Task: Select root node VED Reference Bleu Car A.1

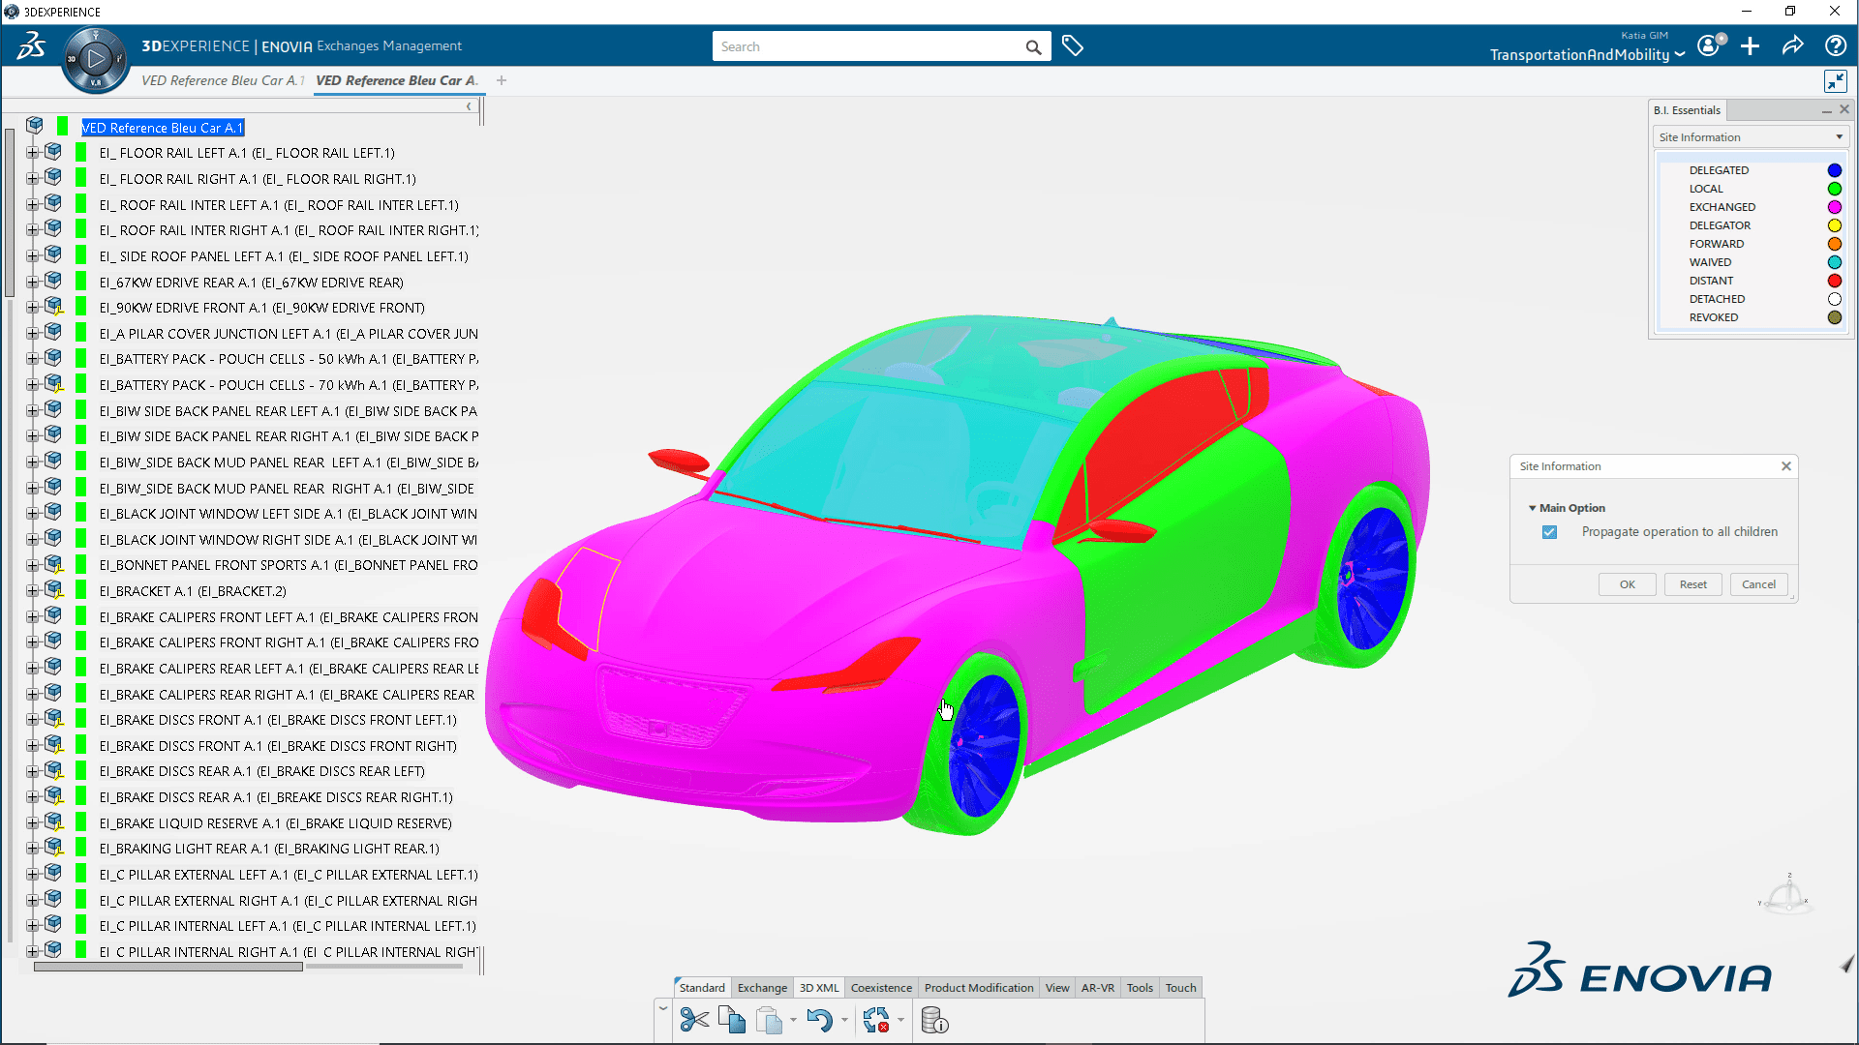Action: click(162, 128)
